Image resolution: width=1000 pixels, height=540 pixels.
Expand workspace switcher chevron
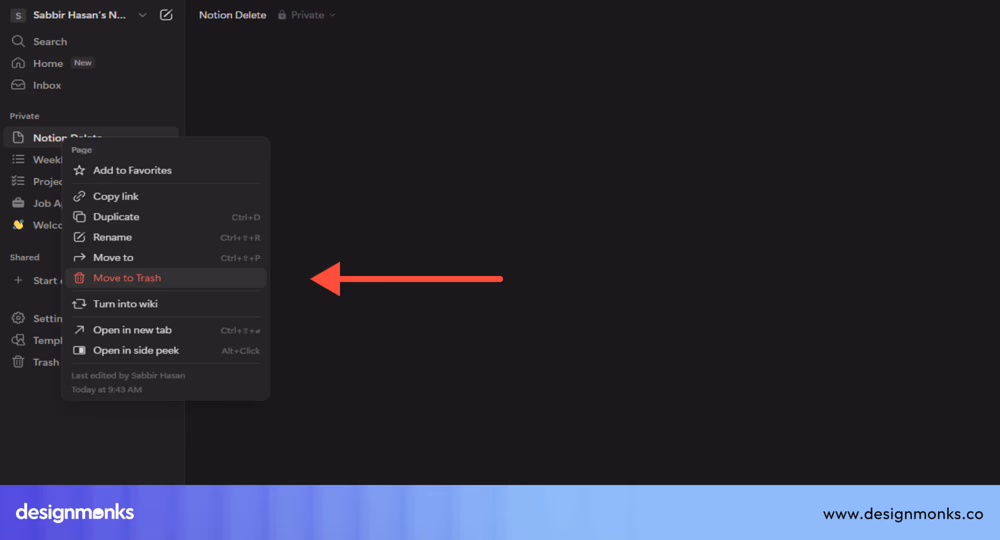tap(142, 15)
